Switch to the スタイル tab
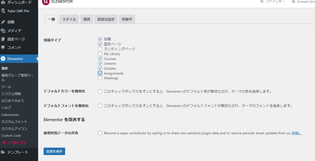The width and height of the screenshot is (315, 161). point(69,19)
